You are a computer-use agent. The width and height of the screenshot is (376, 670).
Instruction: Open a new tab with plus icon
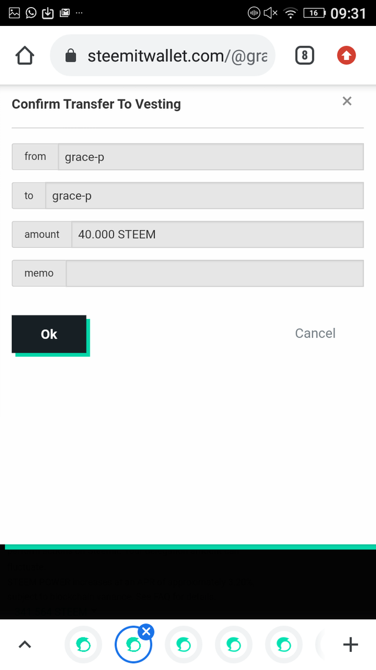pyautogui.click(x=350, y=644)
